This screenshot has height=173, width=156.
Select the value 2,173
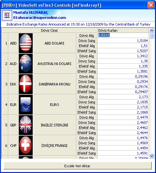click(x=123, y=97)
